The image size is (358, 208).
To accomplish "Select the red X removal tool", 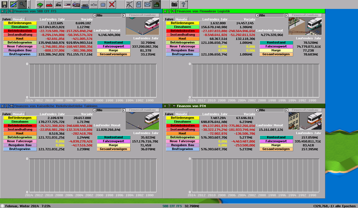I will tap(112, 4).
